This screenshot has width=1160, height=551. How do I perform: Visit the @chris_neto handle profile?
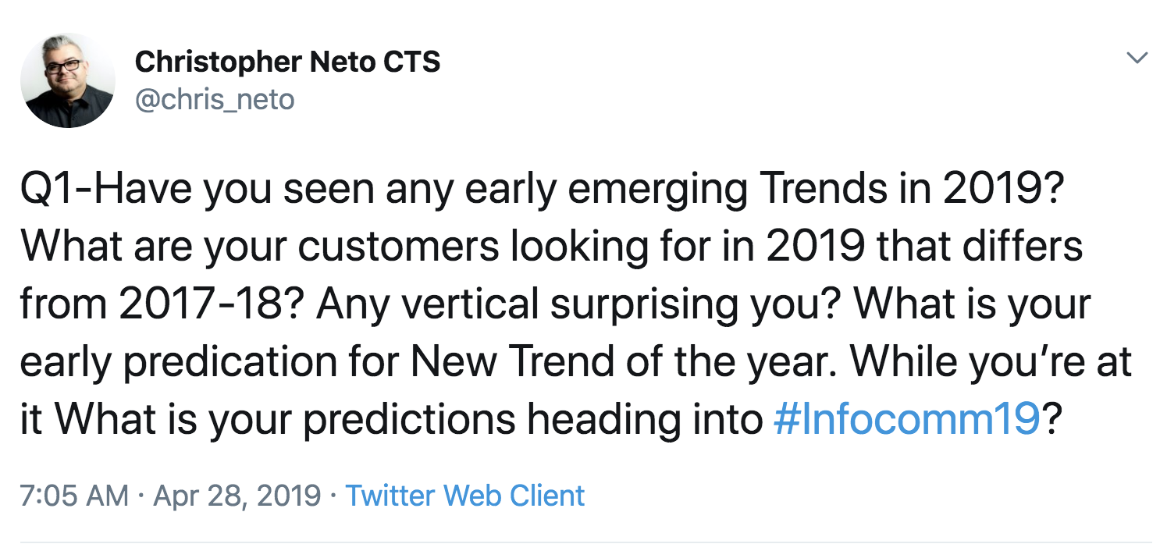(215, 99)
